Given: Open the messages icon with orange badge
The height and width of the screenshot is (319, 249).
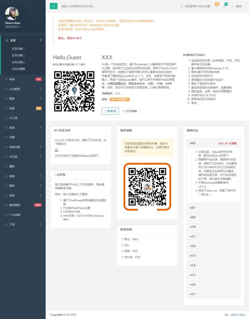Looking at the screenshot, I should (216, 5).
